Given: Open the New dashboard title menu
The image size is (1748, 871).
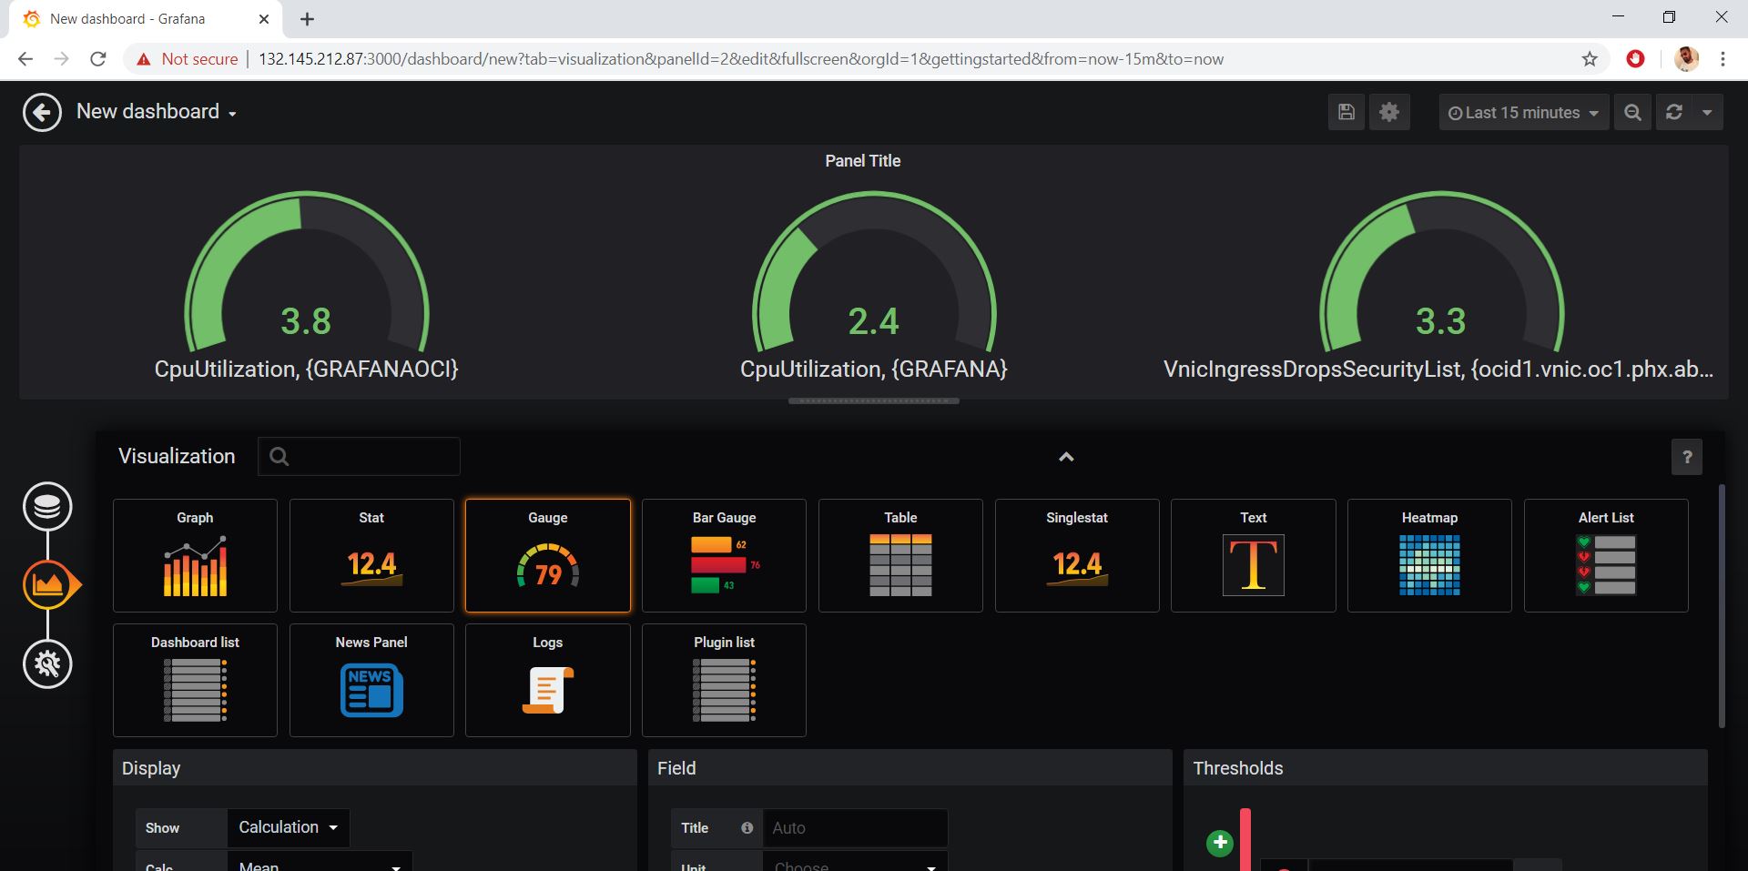Looking at the screenshot, I should pyautogui.click(x=157, y=112).
